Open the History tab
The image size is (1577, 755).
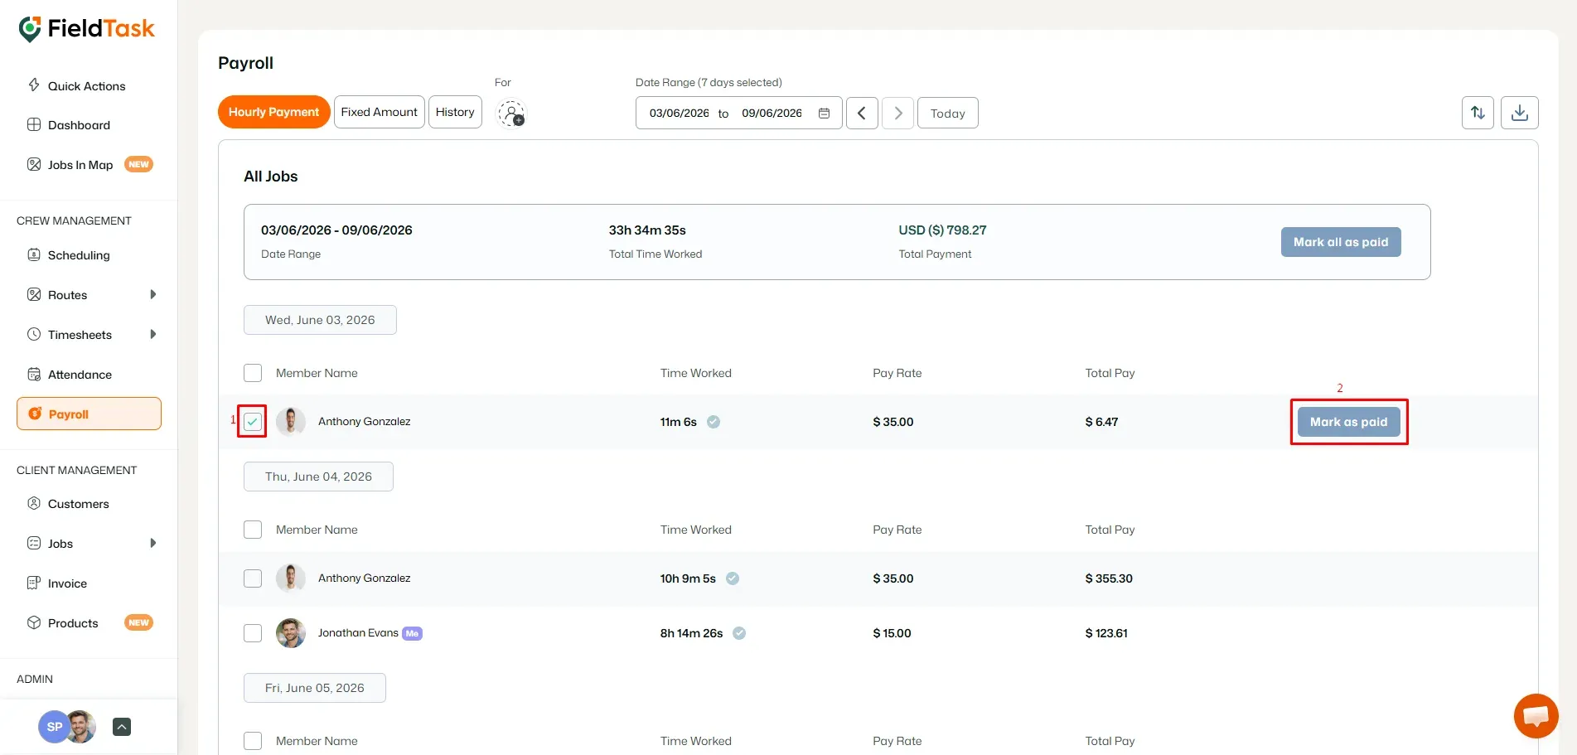click(455, 112)
